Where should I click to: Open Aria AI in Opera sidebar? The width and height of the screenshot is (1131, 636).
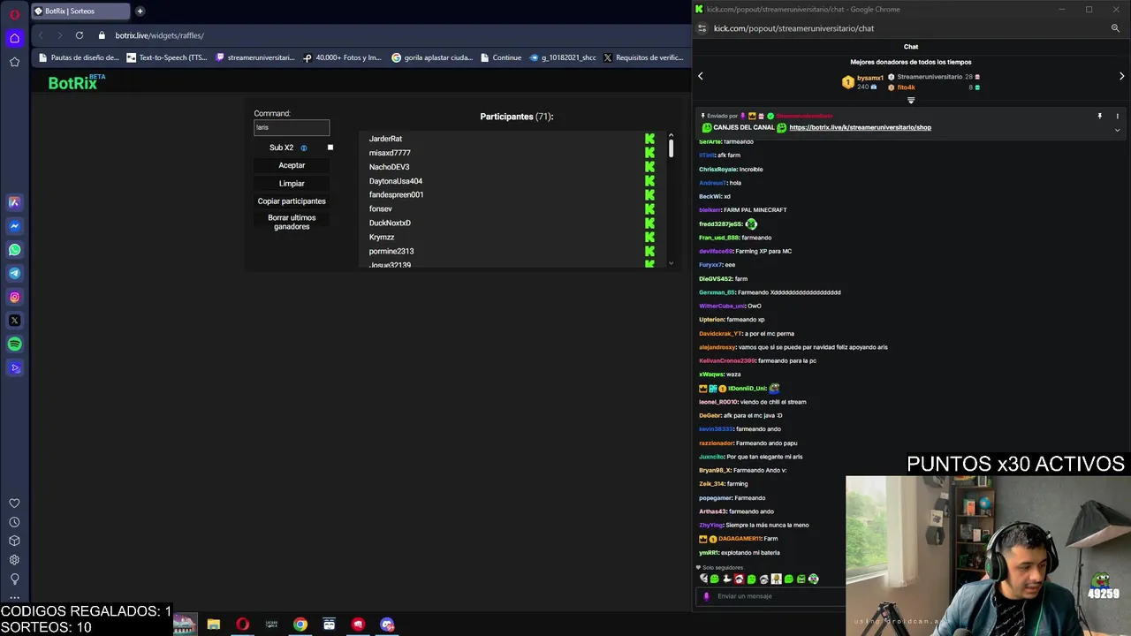coord(14,202)
